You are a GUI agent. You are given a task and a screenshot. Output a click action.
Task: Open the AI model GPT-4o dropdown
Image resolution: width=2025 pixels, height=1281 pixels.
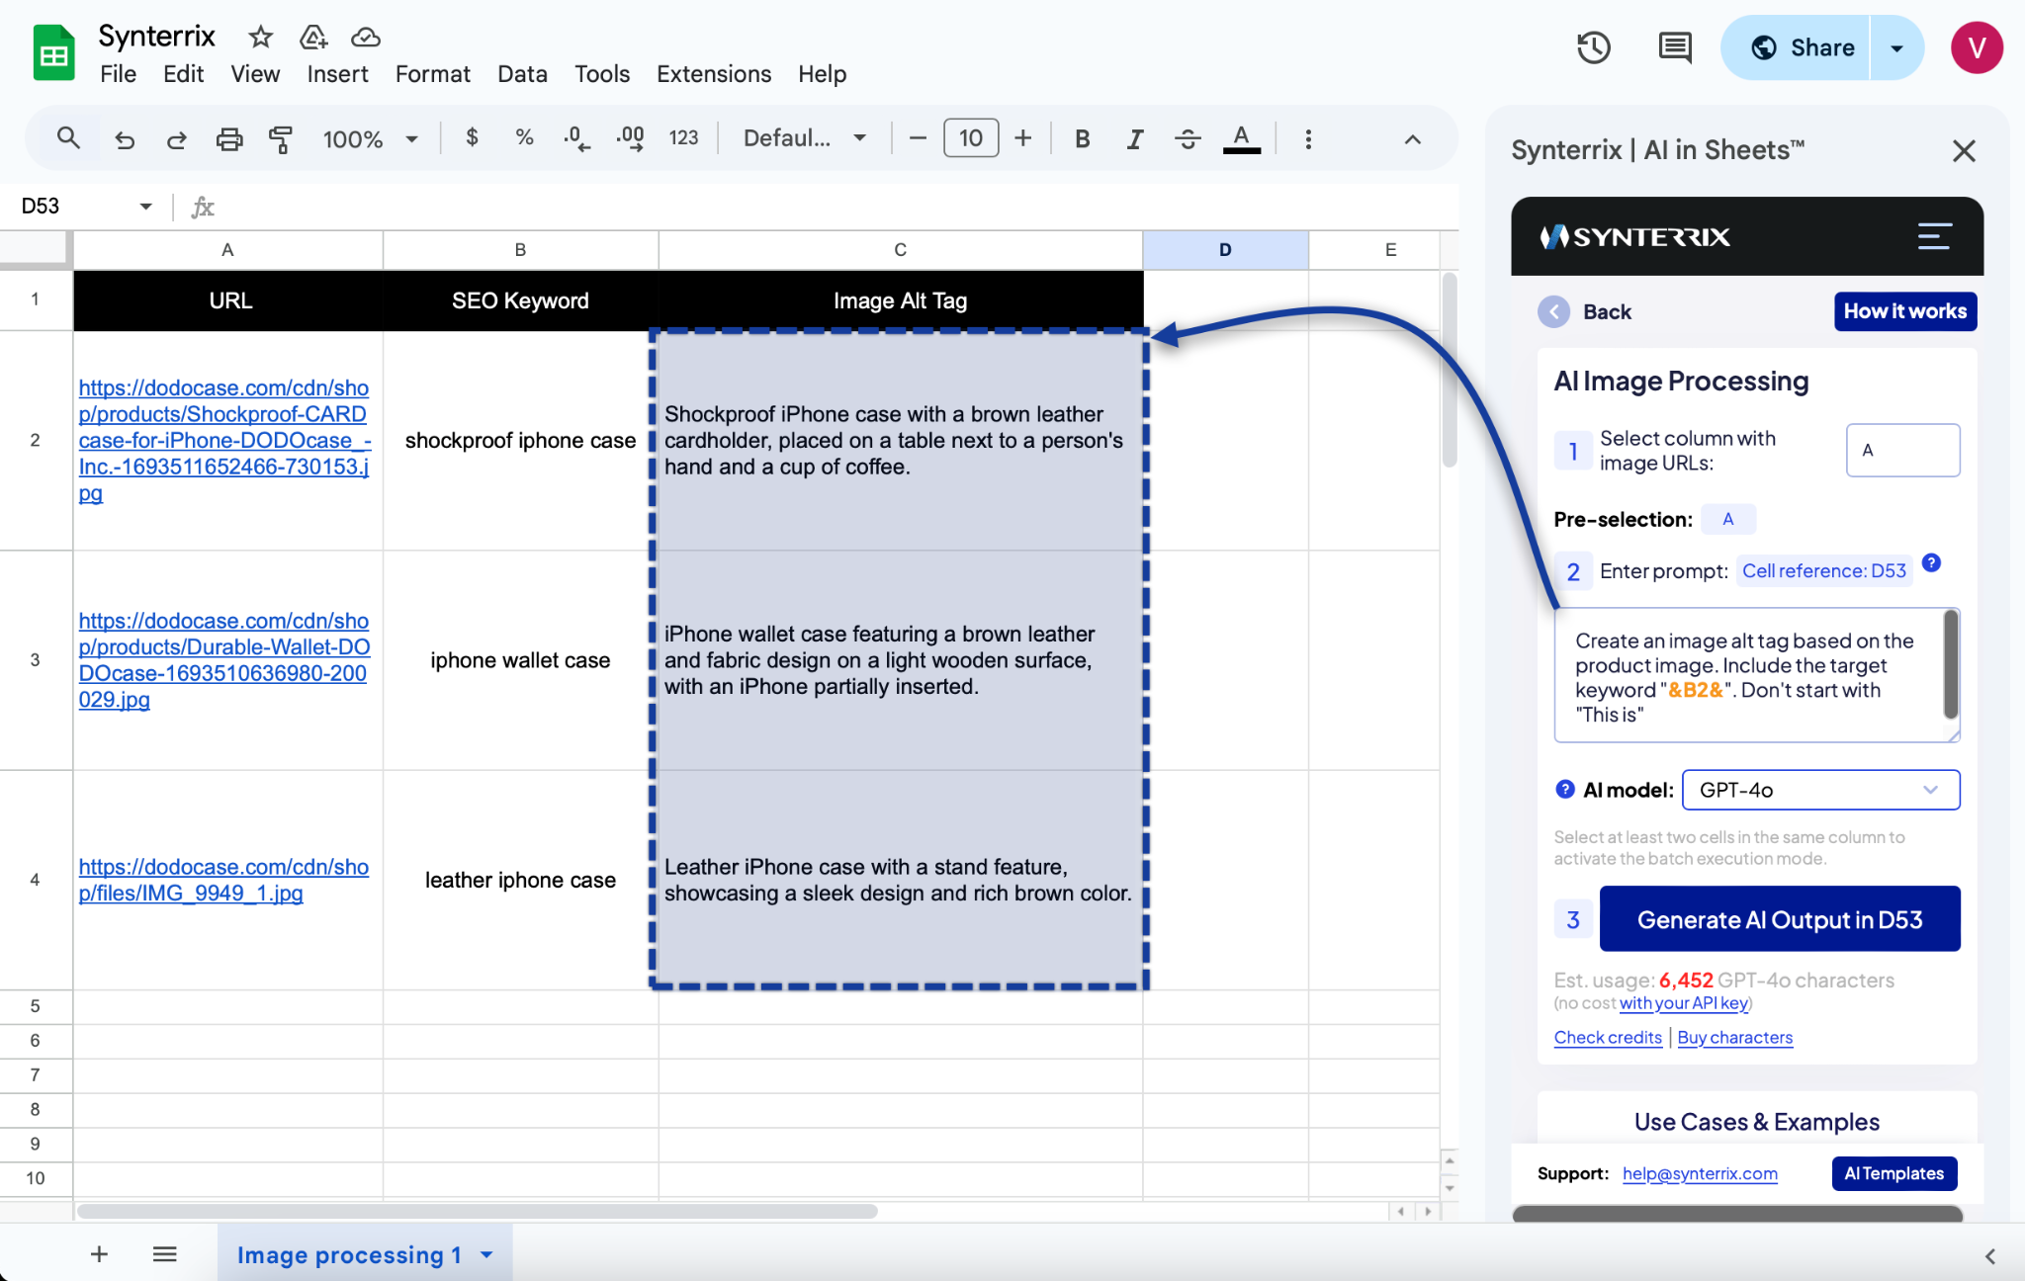1820,790
